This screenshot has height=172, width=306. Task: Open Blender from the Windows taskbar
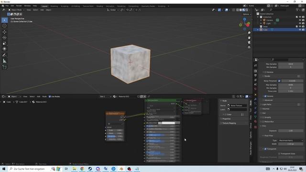click(x=121, y=169)
